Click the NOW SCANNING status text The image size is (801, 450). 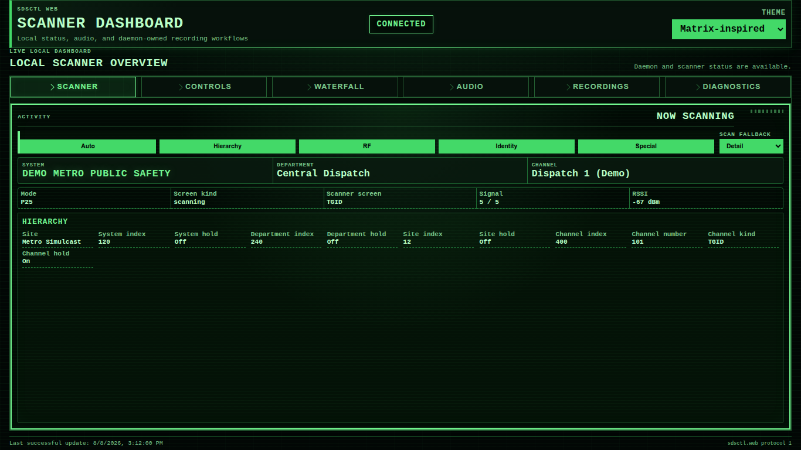tap(695, 116)
